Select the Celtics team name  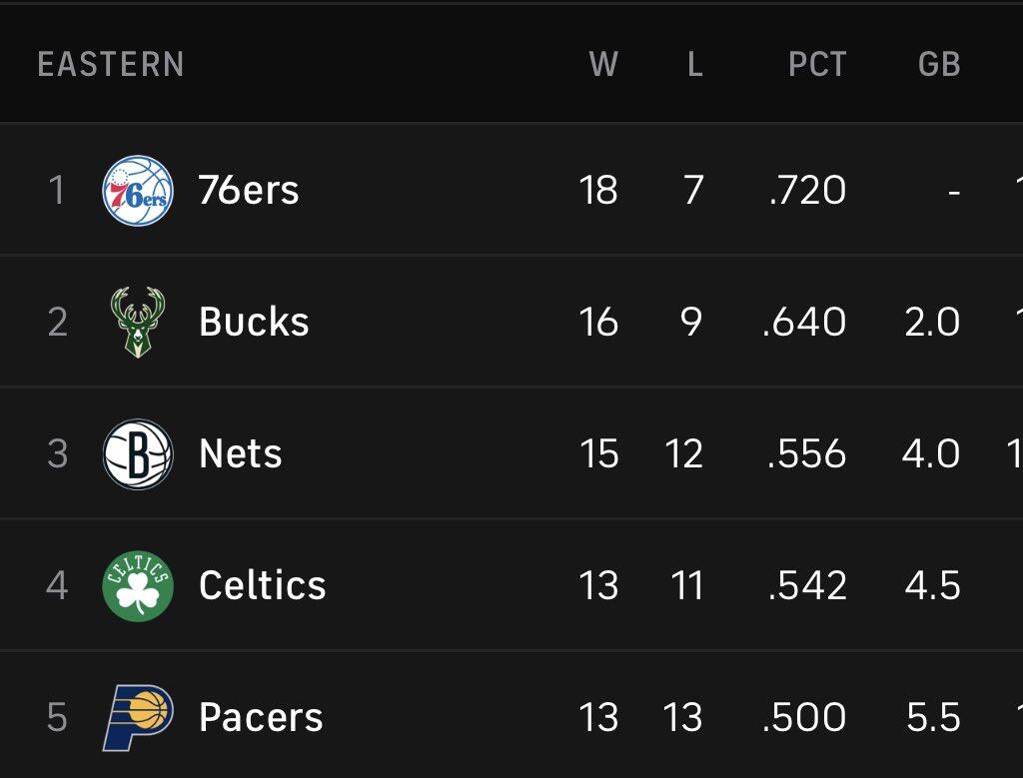(263, 585)
